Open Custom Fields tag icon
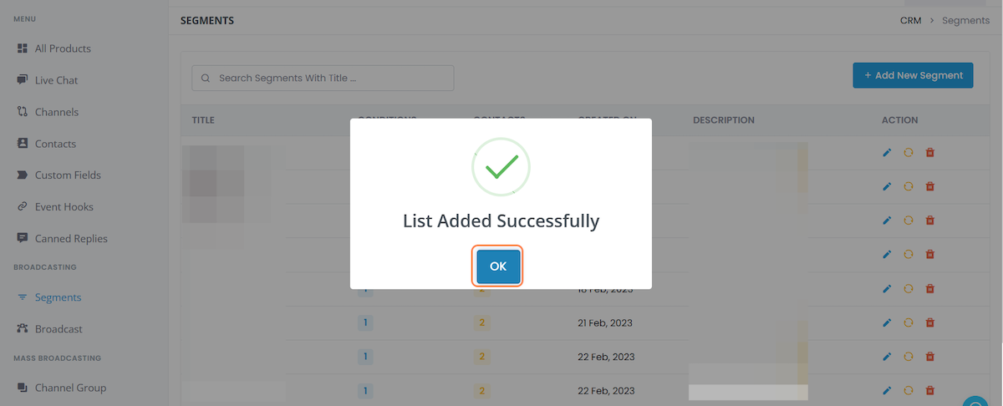The image size is (1003, 406). 23,175
